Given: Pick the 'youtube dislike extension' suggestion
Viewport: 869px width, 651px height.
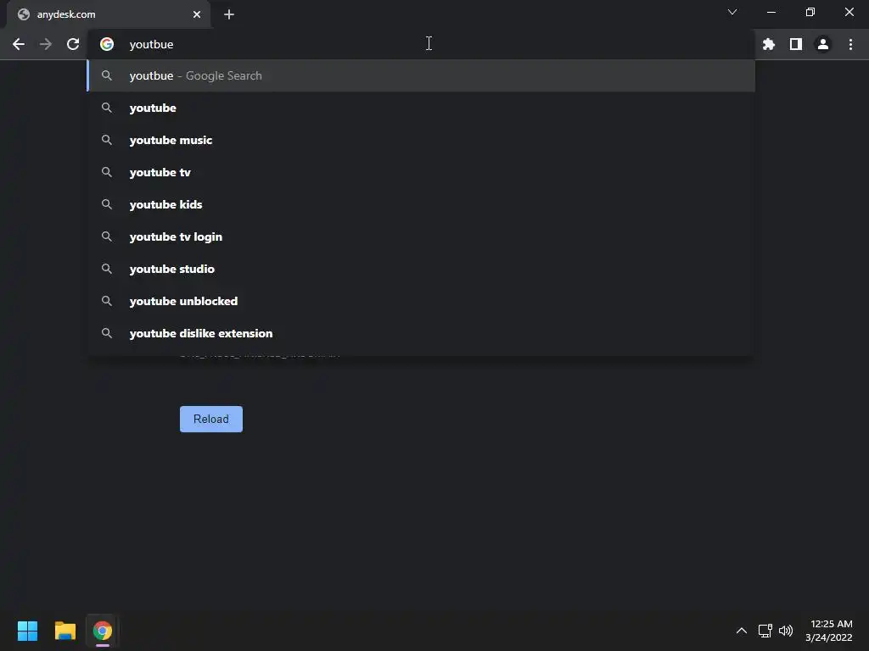Looking at the screenshot, I should coord(421,332).
